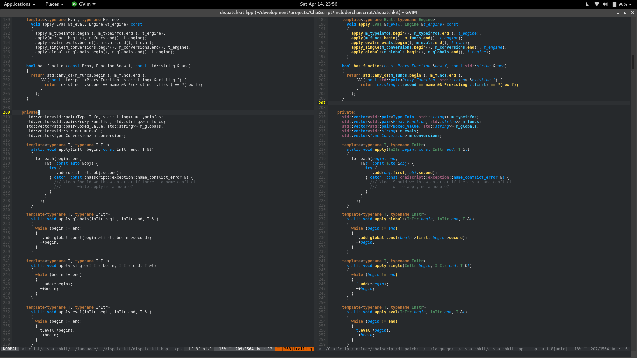Image resolution: width=637 pixels, height=358 pixels.
Task: Minimize the GVIM window
Action: 618,13
